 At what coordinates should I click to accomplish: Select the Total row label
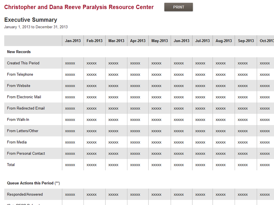pyautogui.click(x=11, y=165)
